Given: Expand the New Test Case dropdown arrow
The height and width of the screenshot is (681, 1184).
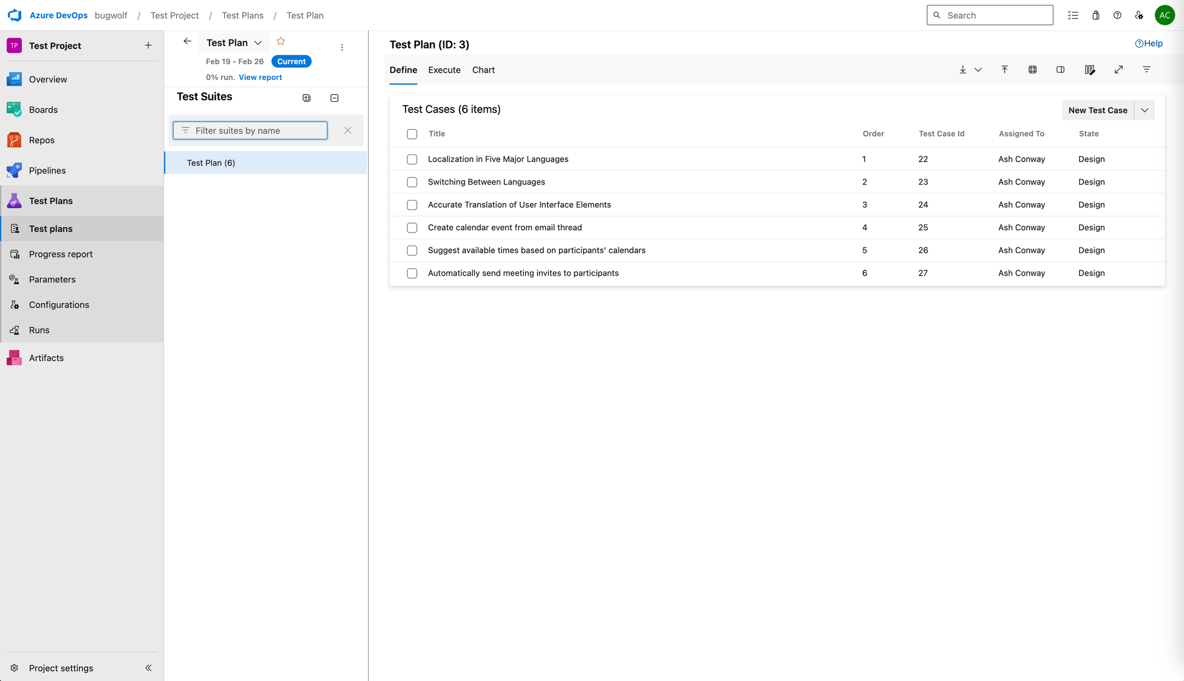Looking at the screenshot, I should coord(1144,110).
